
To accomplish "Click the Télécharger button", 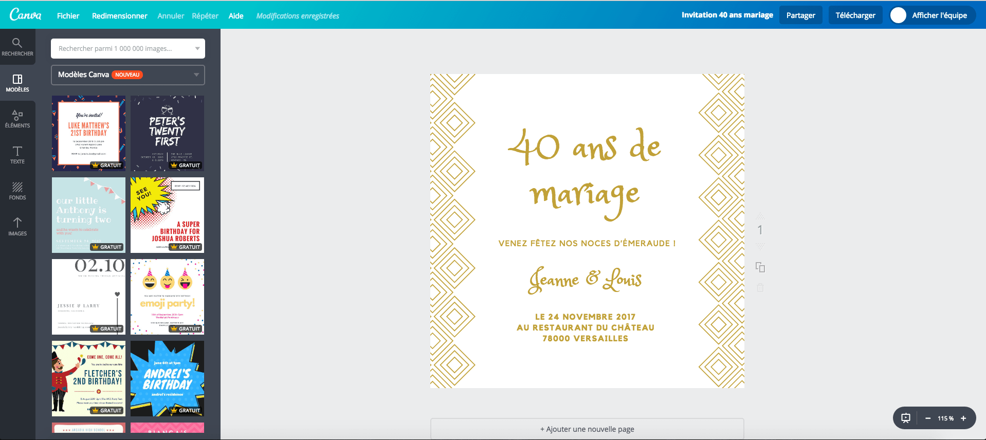I will pyautogui.click(x=855, y=15).
